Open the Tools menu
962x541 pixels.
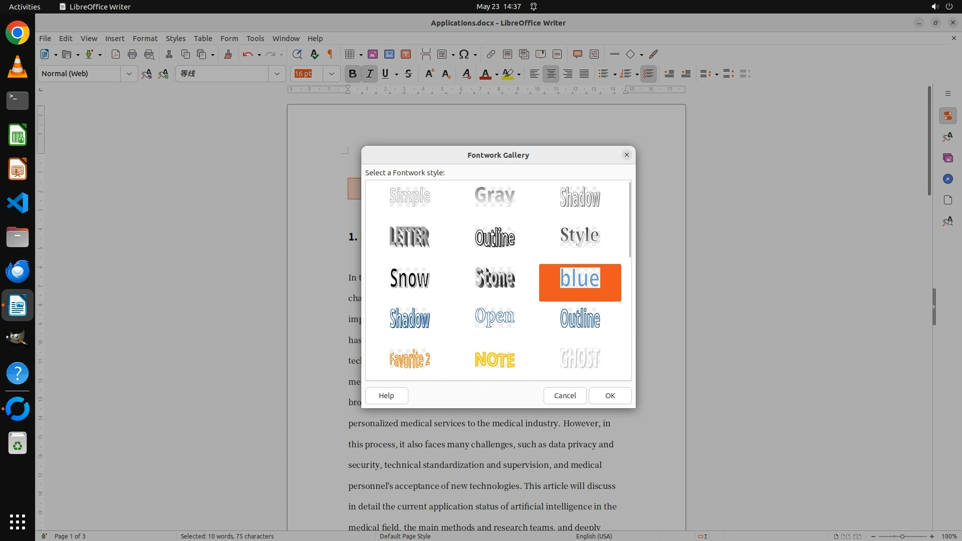point(255,38)
